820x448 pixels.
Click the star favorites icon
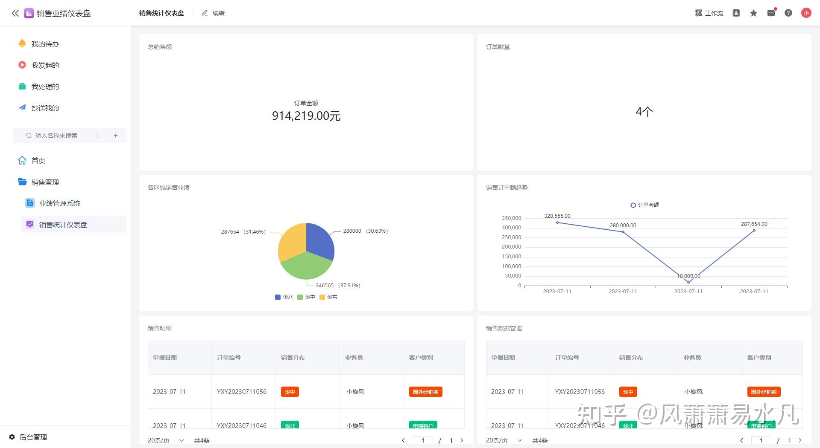coord(753,13)
